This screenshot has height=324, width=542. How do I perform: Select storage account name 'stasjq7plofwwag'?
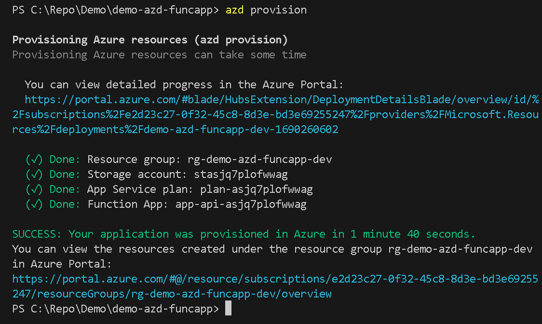(x=241, y=175)
